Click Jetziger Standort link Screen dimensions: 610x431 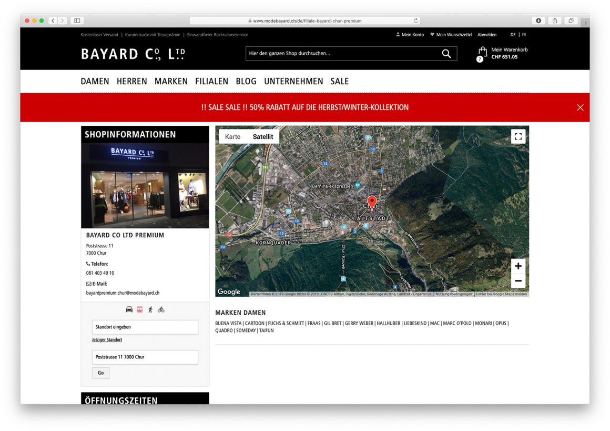point(107,340)
